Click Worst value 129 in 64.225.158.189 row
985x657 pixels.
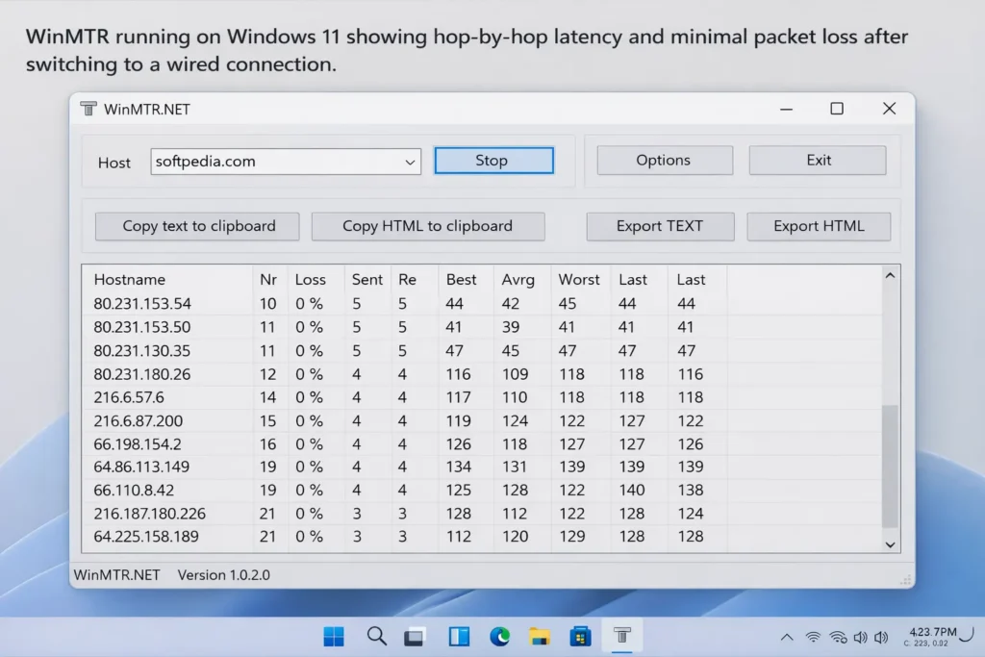click(x=572, y=537)
